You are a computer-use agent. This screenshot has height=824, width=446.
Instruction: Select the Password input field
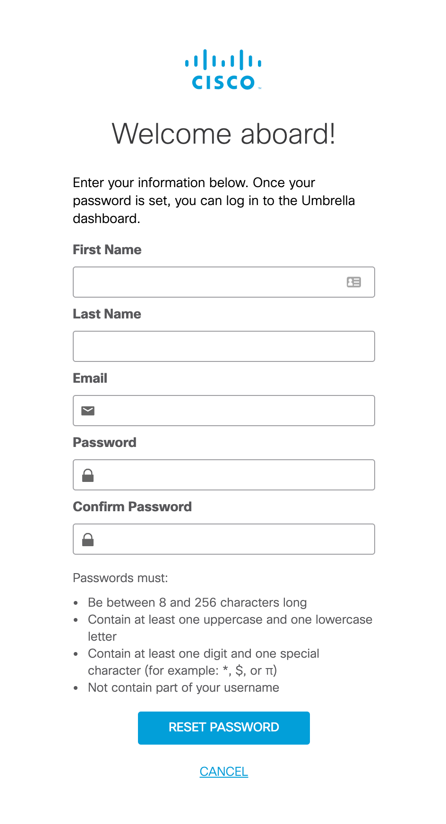224,475
